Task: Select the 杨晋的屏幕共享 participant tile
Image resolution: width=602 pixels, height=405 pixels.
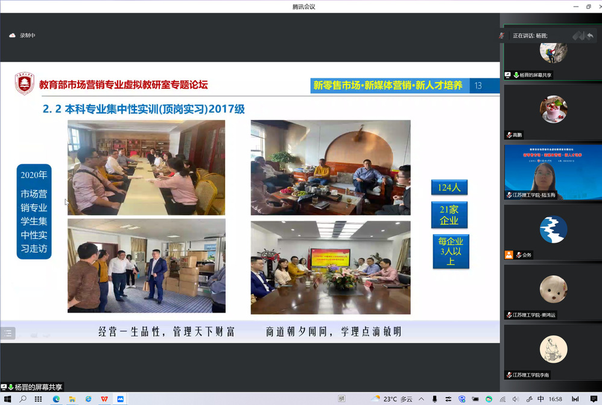Action: (553, 53)
